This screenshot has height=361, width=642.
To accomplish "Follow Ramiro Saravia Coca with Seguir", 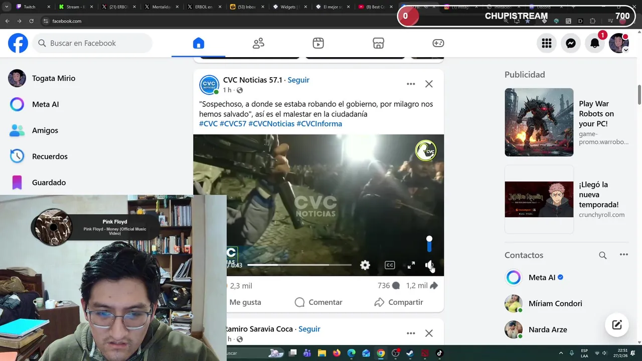I will point(309,329).
